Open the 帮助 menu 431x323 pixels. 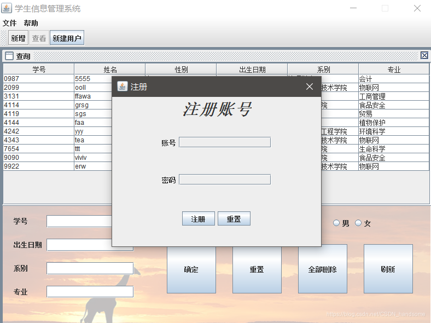(x=31, y=23)
